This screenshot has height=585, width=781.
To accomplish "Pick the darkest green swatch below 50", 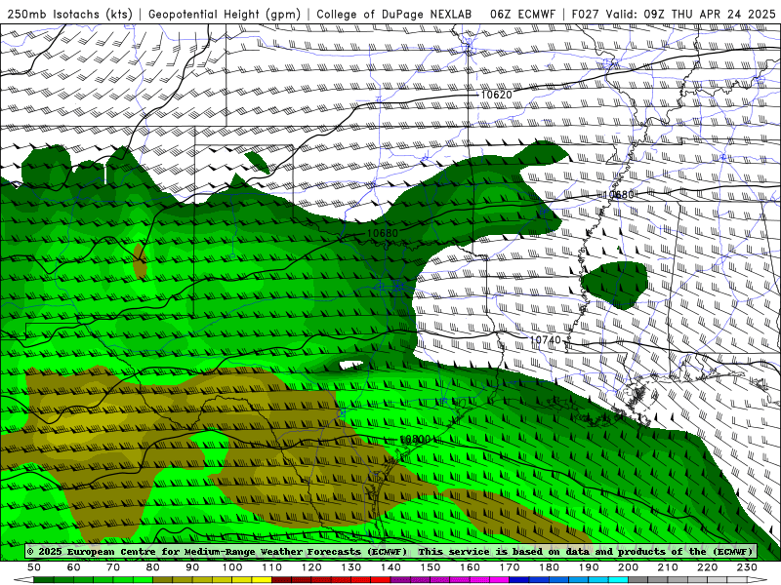I will point(44,580).
